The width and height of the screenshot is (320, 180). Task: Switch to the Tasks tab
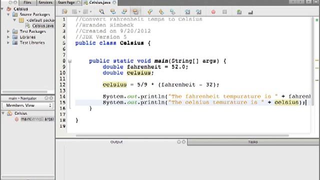point(252,142)
